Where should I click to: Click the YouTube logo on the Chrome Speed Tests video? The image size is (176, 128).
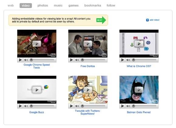pyautogui.click(x=51, y=55)
